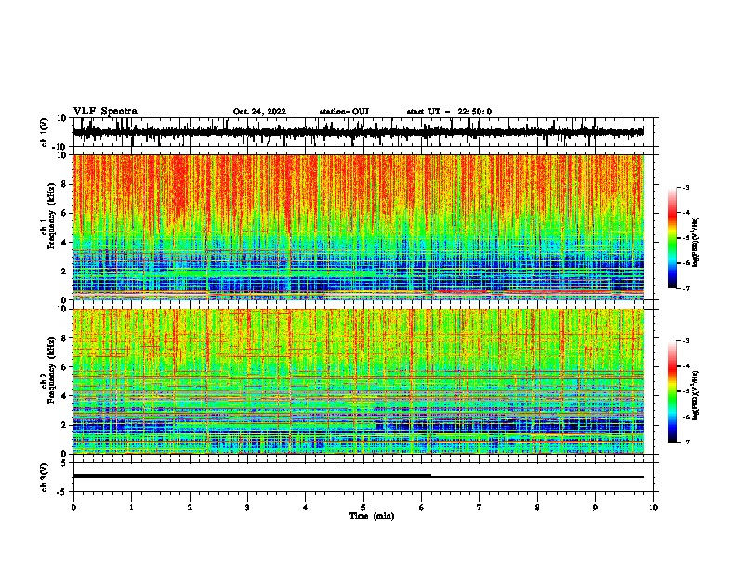This screenshot has width=736, height=569.
Task: Click time-axis tick label "2"
Action: (190, 508)
